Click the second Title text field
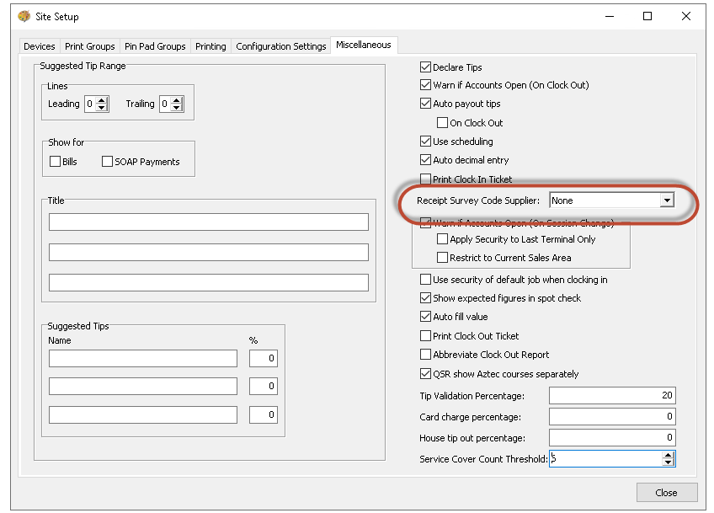714x513 pixels. pos(209,252)
